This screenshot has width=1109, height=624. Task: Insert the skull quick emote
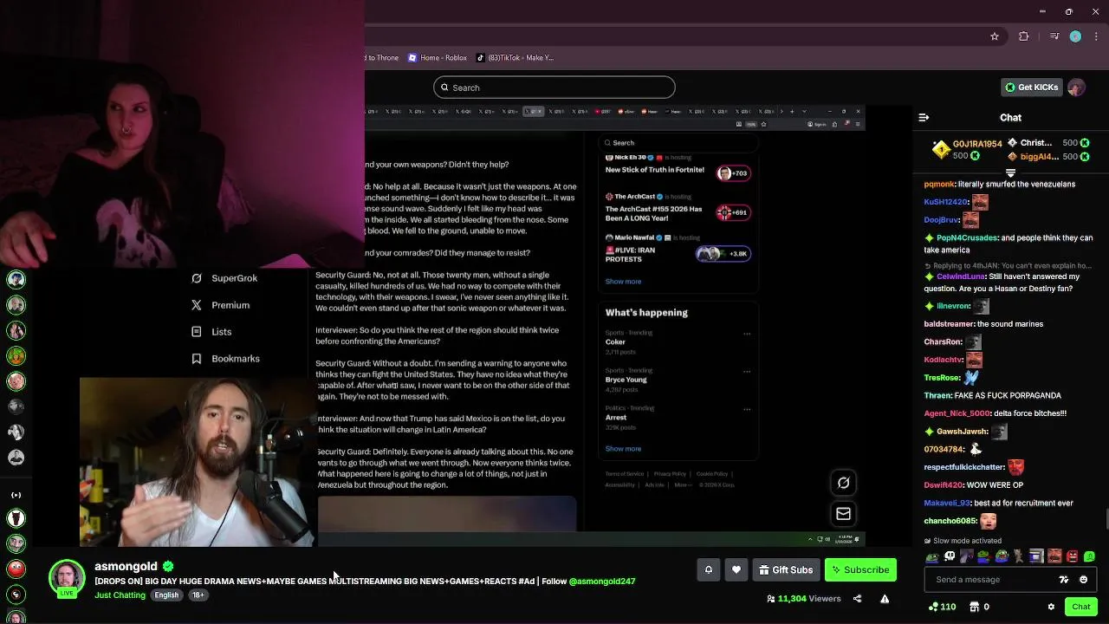pos(950,556)
